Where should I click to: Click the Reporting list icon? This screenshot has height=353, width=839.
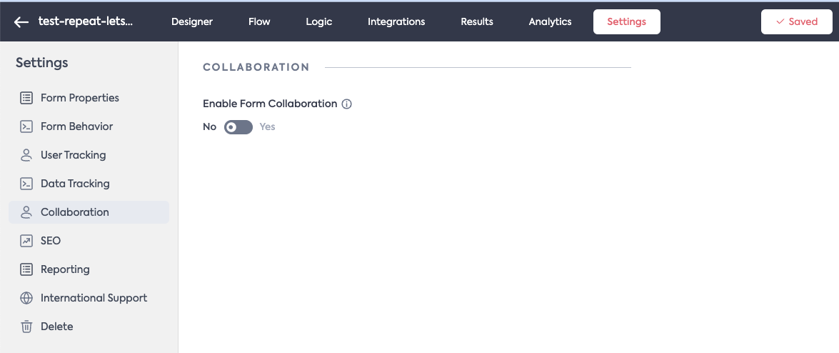pyautogui.click(x=26, y=269)
